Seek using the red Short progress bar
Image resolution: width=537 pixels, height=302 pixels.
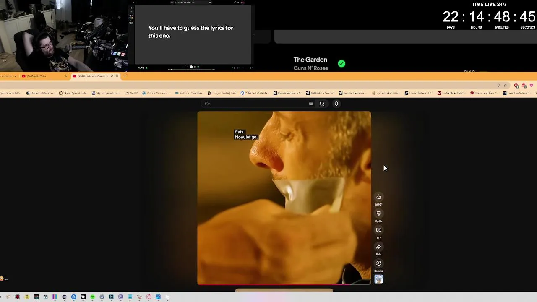(284, 284)
